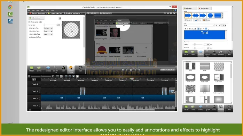Select single right arrow callout shape
The image size is (243, 136).
pyautogui.click(x=188, y=15)
